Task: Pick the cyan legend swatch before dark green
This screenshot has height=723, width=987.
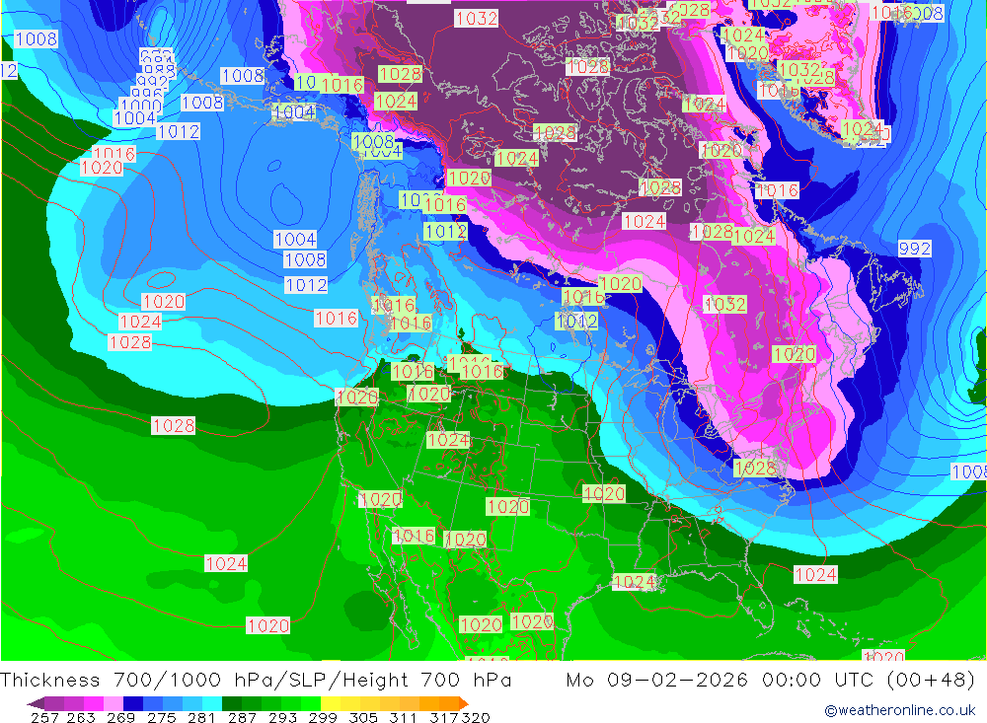Action: 212,703
